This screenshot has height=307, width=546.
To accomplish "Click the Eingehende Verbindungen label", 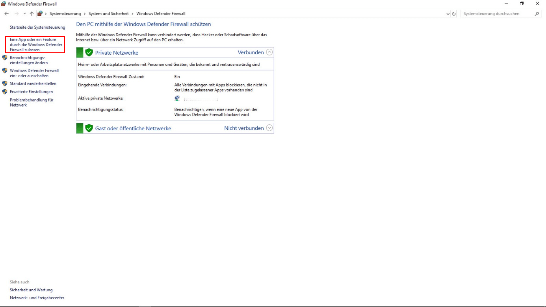I will pyautogui.click(x=102, y=85).
